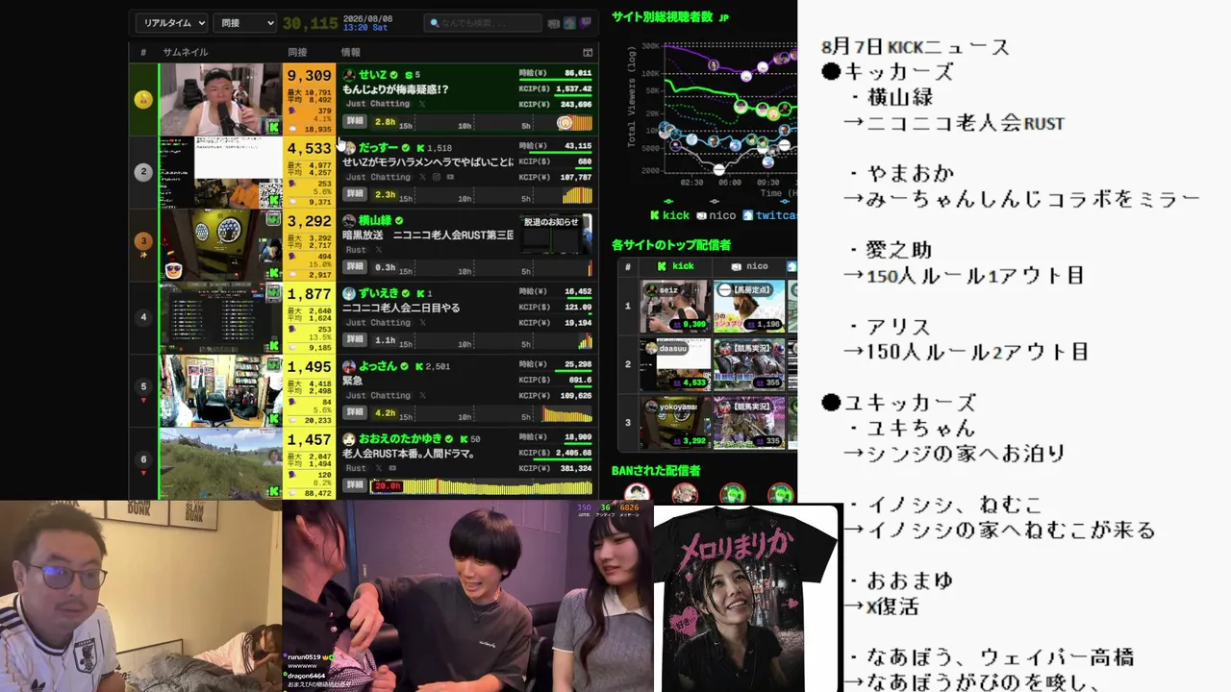
Task: Open ずいえき channel name link
Action: pos(378,293)
